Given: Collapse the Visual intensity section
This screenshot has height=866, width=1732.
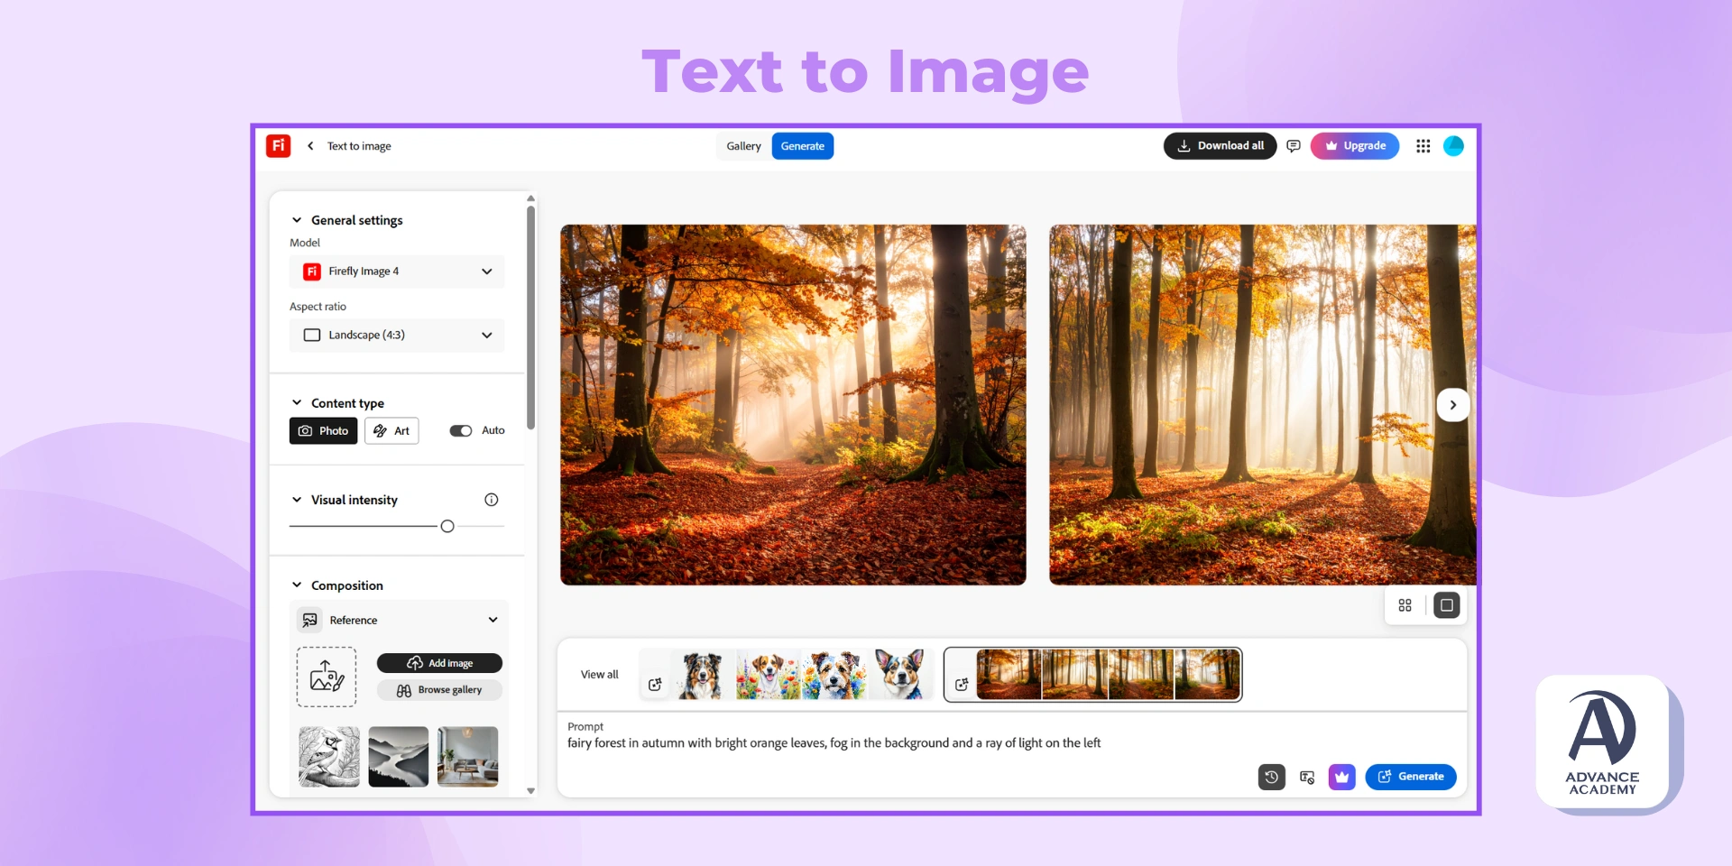Looking at the screenshot, I should [297, 500].
